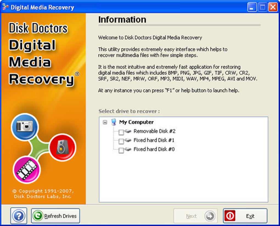Viewport: 280px width, 226px height.
Task: Collapse the My Computer tree node
Action: point(105,122)
